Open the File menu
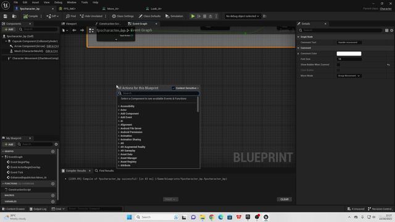Image resolution: width=395 pixels, height=222 pixels. (x=15, y=2)
